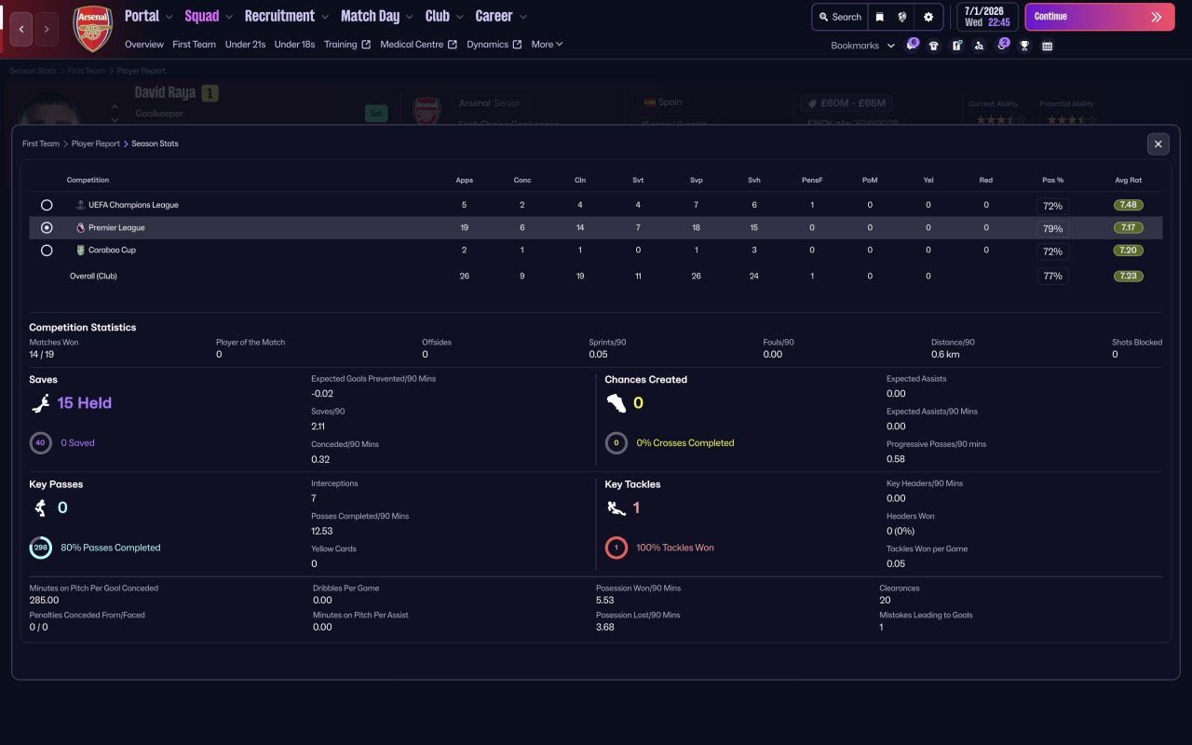
Task: Close the Season Stats dialog
Action: 1158,143
